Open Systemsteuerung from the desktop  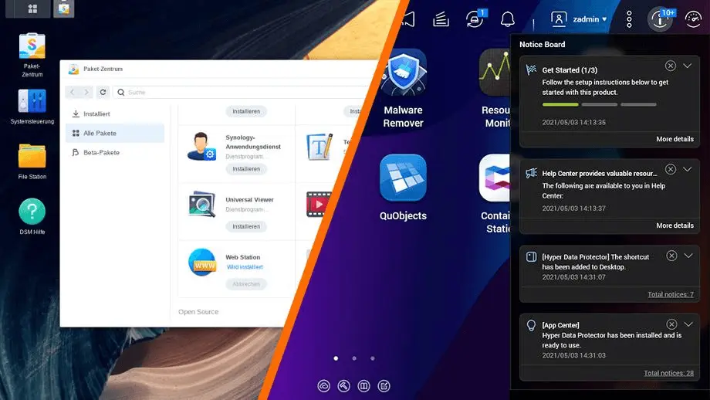(32, 103)
